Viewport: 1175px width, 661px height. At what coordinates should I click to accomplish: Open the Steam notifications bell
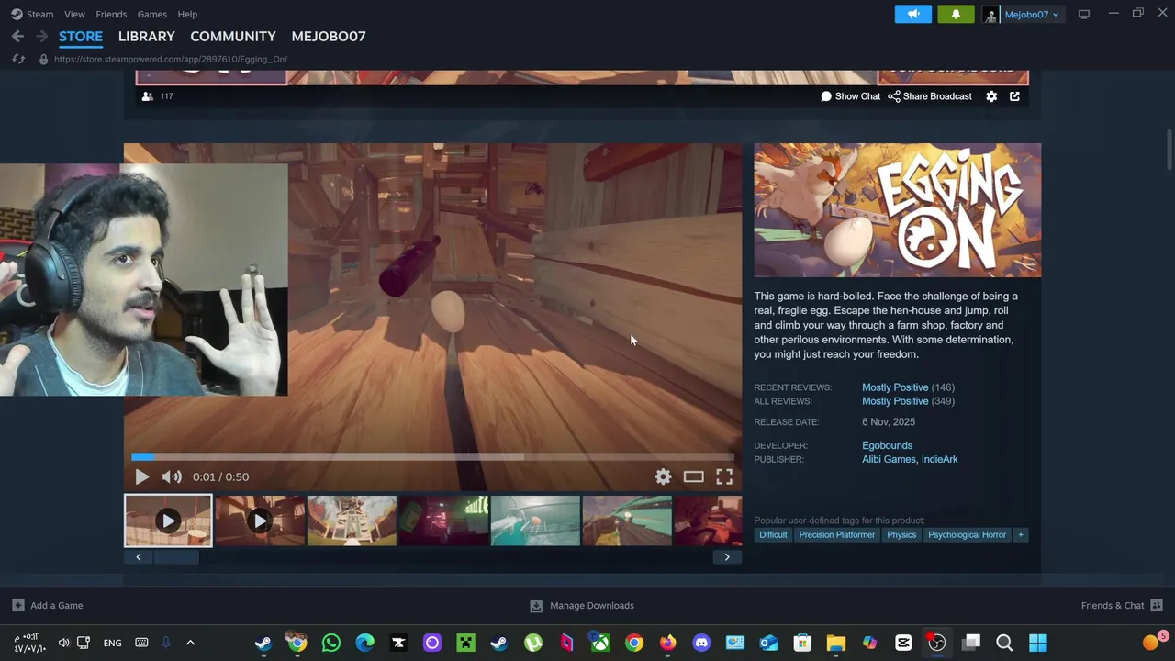click(x=956, y=14)
